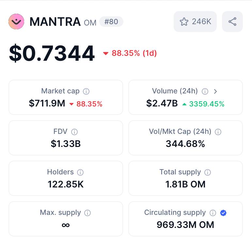Click the MANTRA coin logo
252x241 pixels.
[x=16, y=22]
